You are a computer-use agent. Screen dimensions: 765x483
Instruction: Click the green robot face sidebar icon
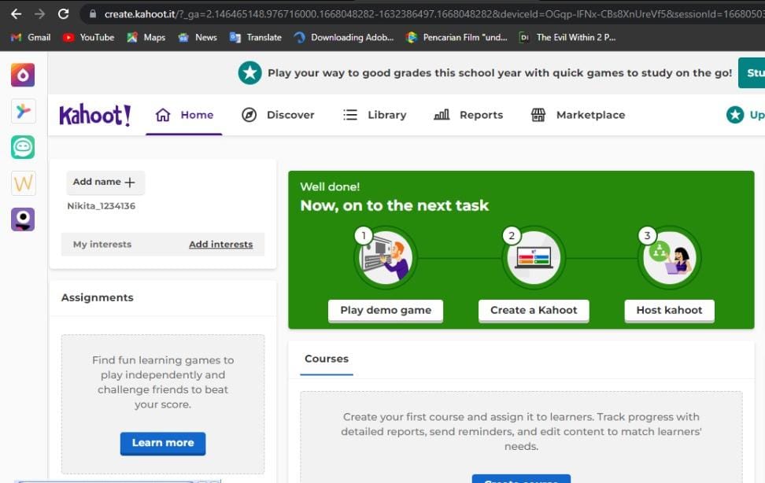click(x=23, y=147)
